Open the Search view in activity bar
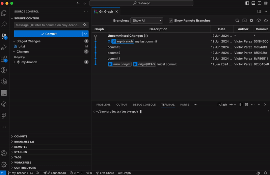 tap(4, 24)
